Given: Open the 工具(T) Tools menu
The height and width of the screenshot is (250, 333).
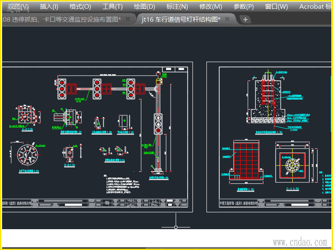Looking at the screenshot, I should point(112,7).
